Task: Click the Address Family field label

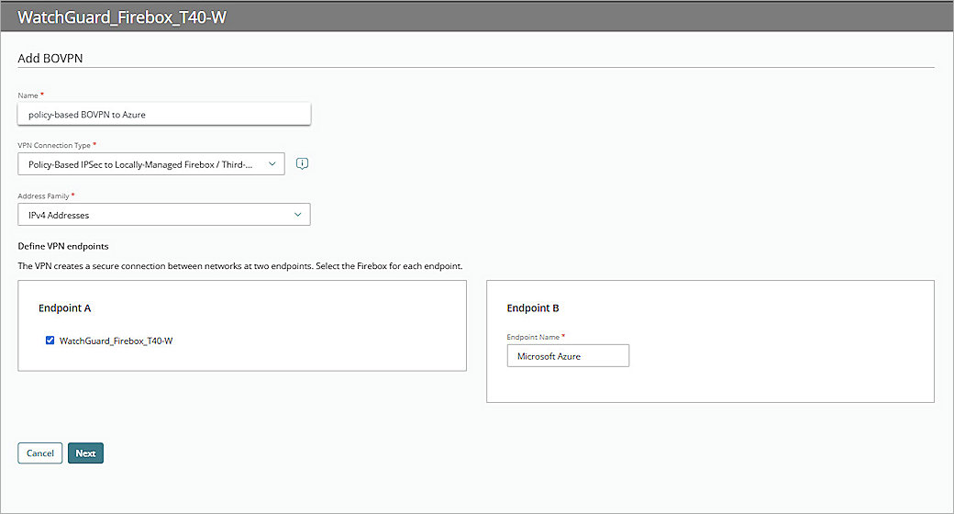Action: click(43, 196)
